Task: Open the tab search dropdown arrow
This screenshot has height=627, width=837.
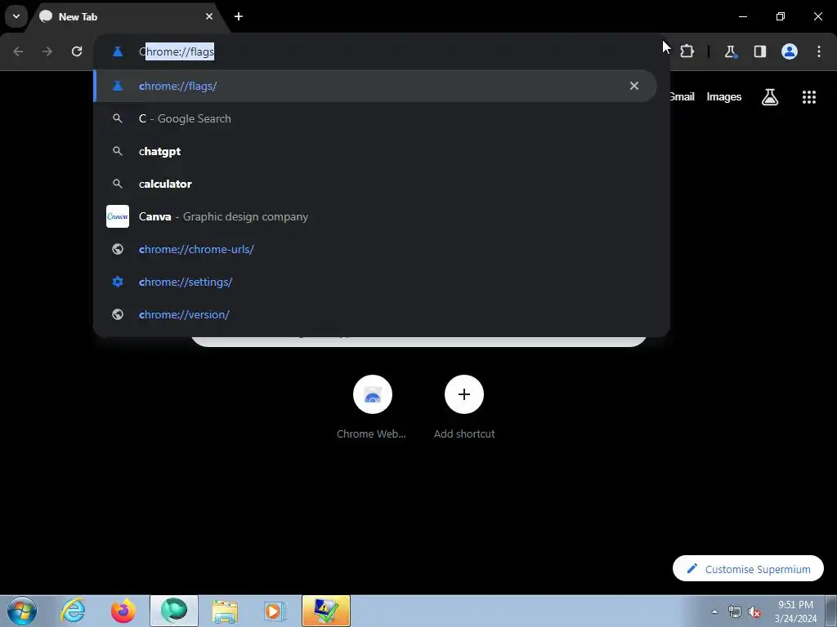Action: [x=16, y=16]
